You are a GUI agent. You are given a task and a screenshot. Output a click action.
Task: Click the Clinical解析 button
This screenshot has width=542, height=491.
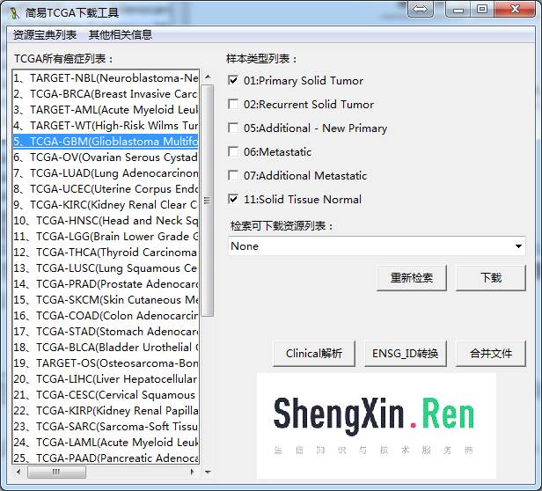(x=314, y=354)
